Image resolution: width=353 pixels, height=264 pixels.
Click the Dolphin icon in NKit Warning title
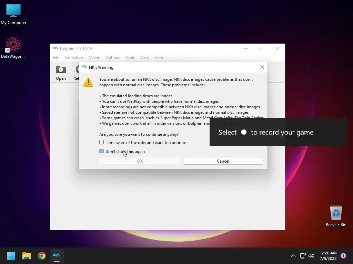point(84,67)
